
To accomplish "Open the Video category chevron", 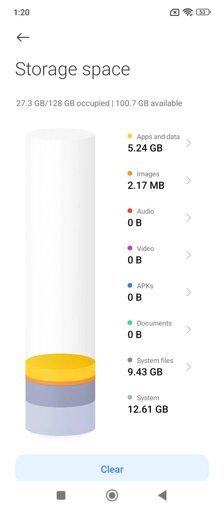I will point(188,255).
